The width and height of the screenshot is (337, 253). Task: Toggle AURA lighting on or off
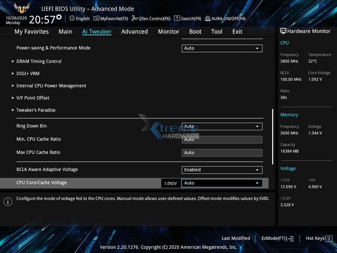(225, 18)
